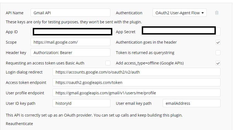Focus the API Name field with Gmail API
This screenshot has height=130, width=234.
[70, 13]
